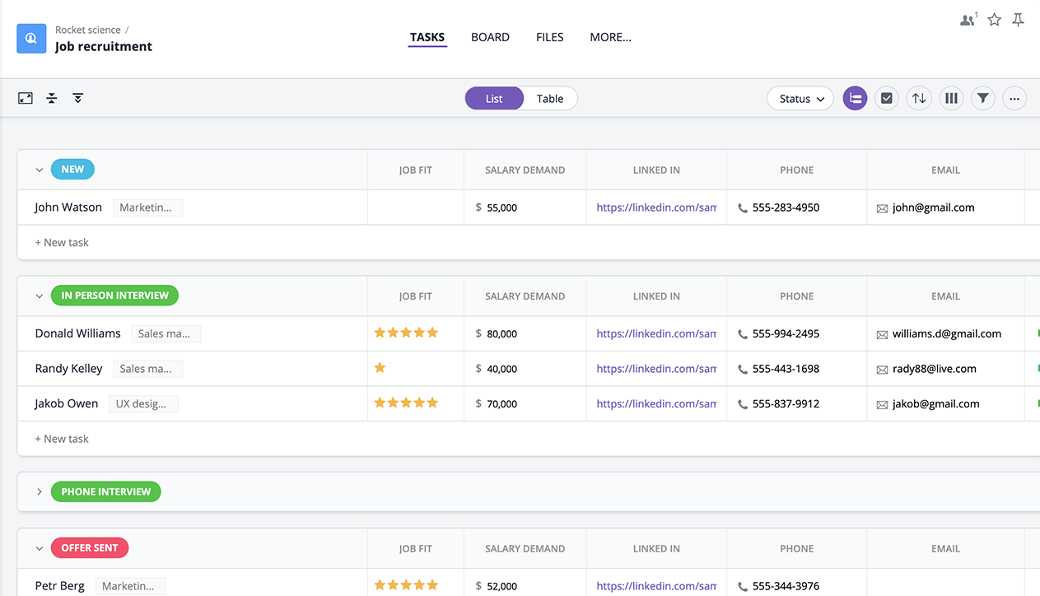Screen dimensions: 1040x596
Task: Open the filter funnel icon
Action: point(983,99)
